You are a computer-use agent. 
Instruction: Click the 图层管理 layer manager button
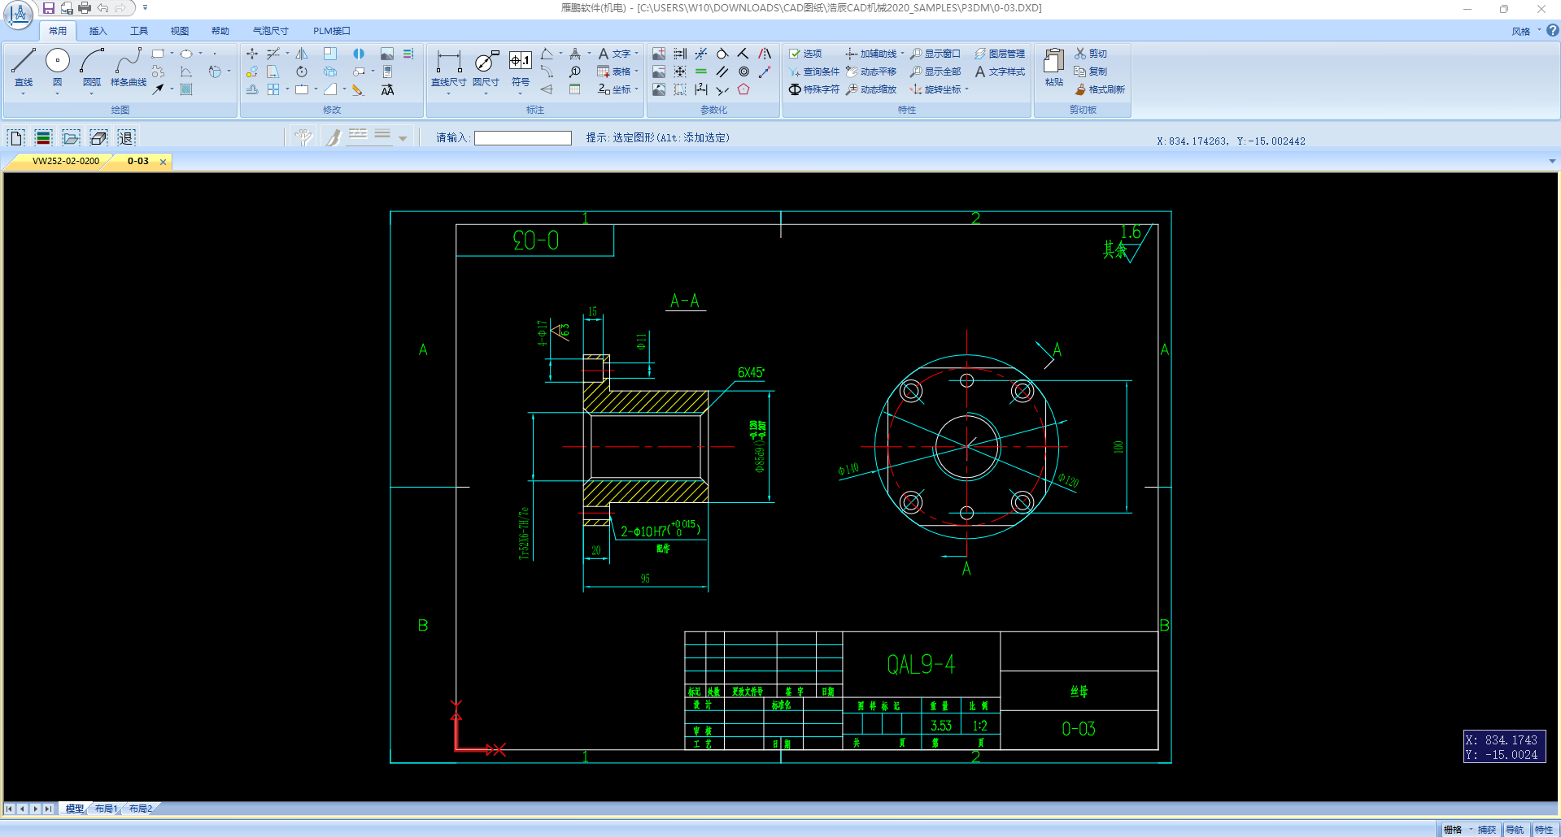click(x=1000, y=54)
